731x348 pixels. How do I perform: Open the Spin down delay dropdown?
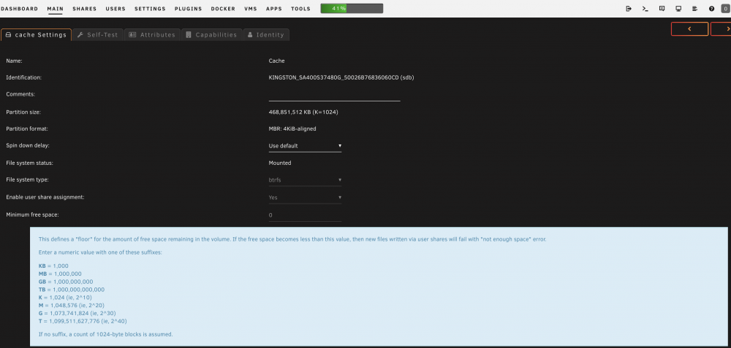[x=305, y=146]
